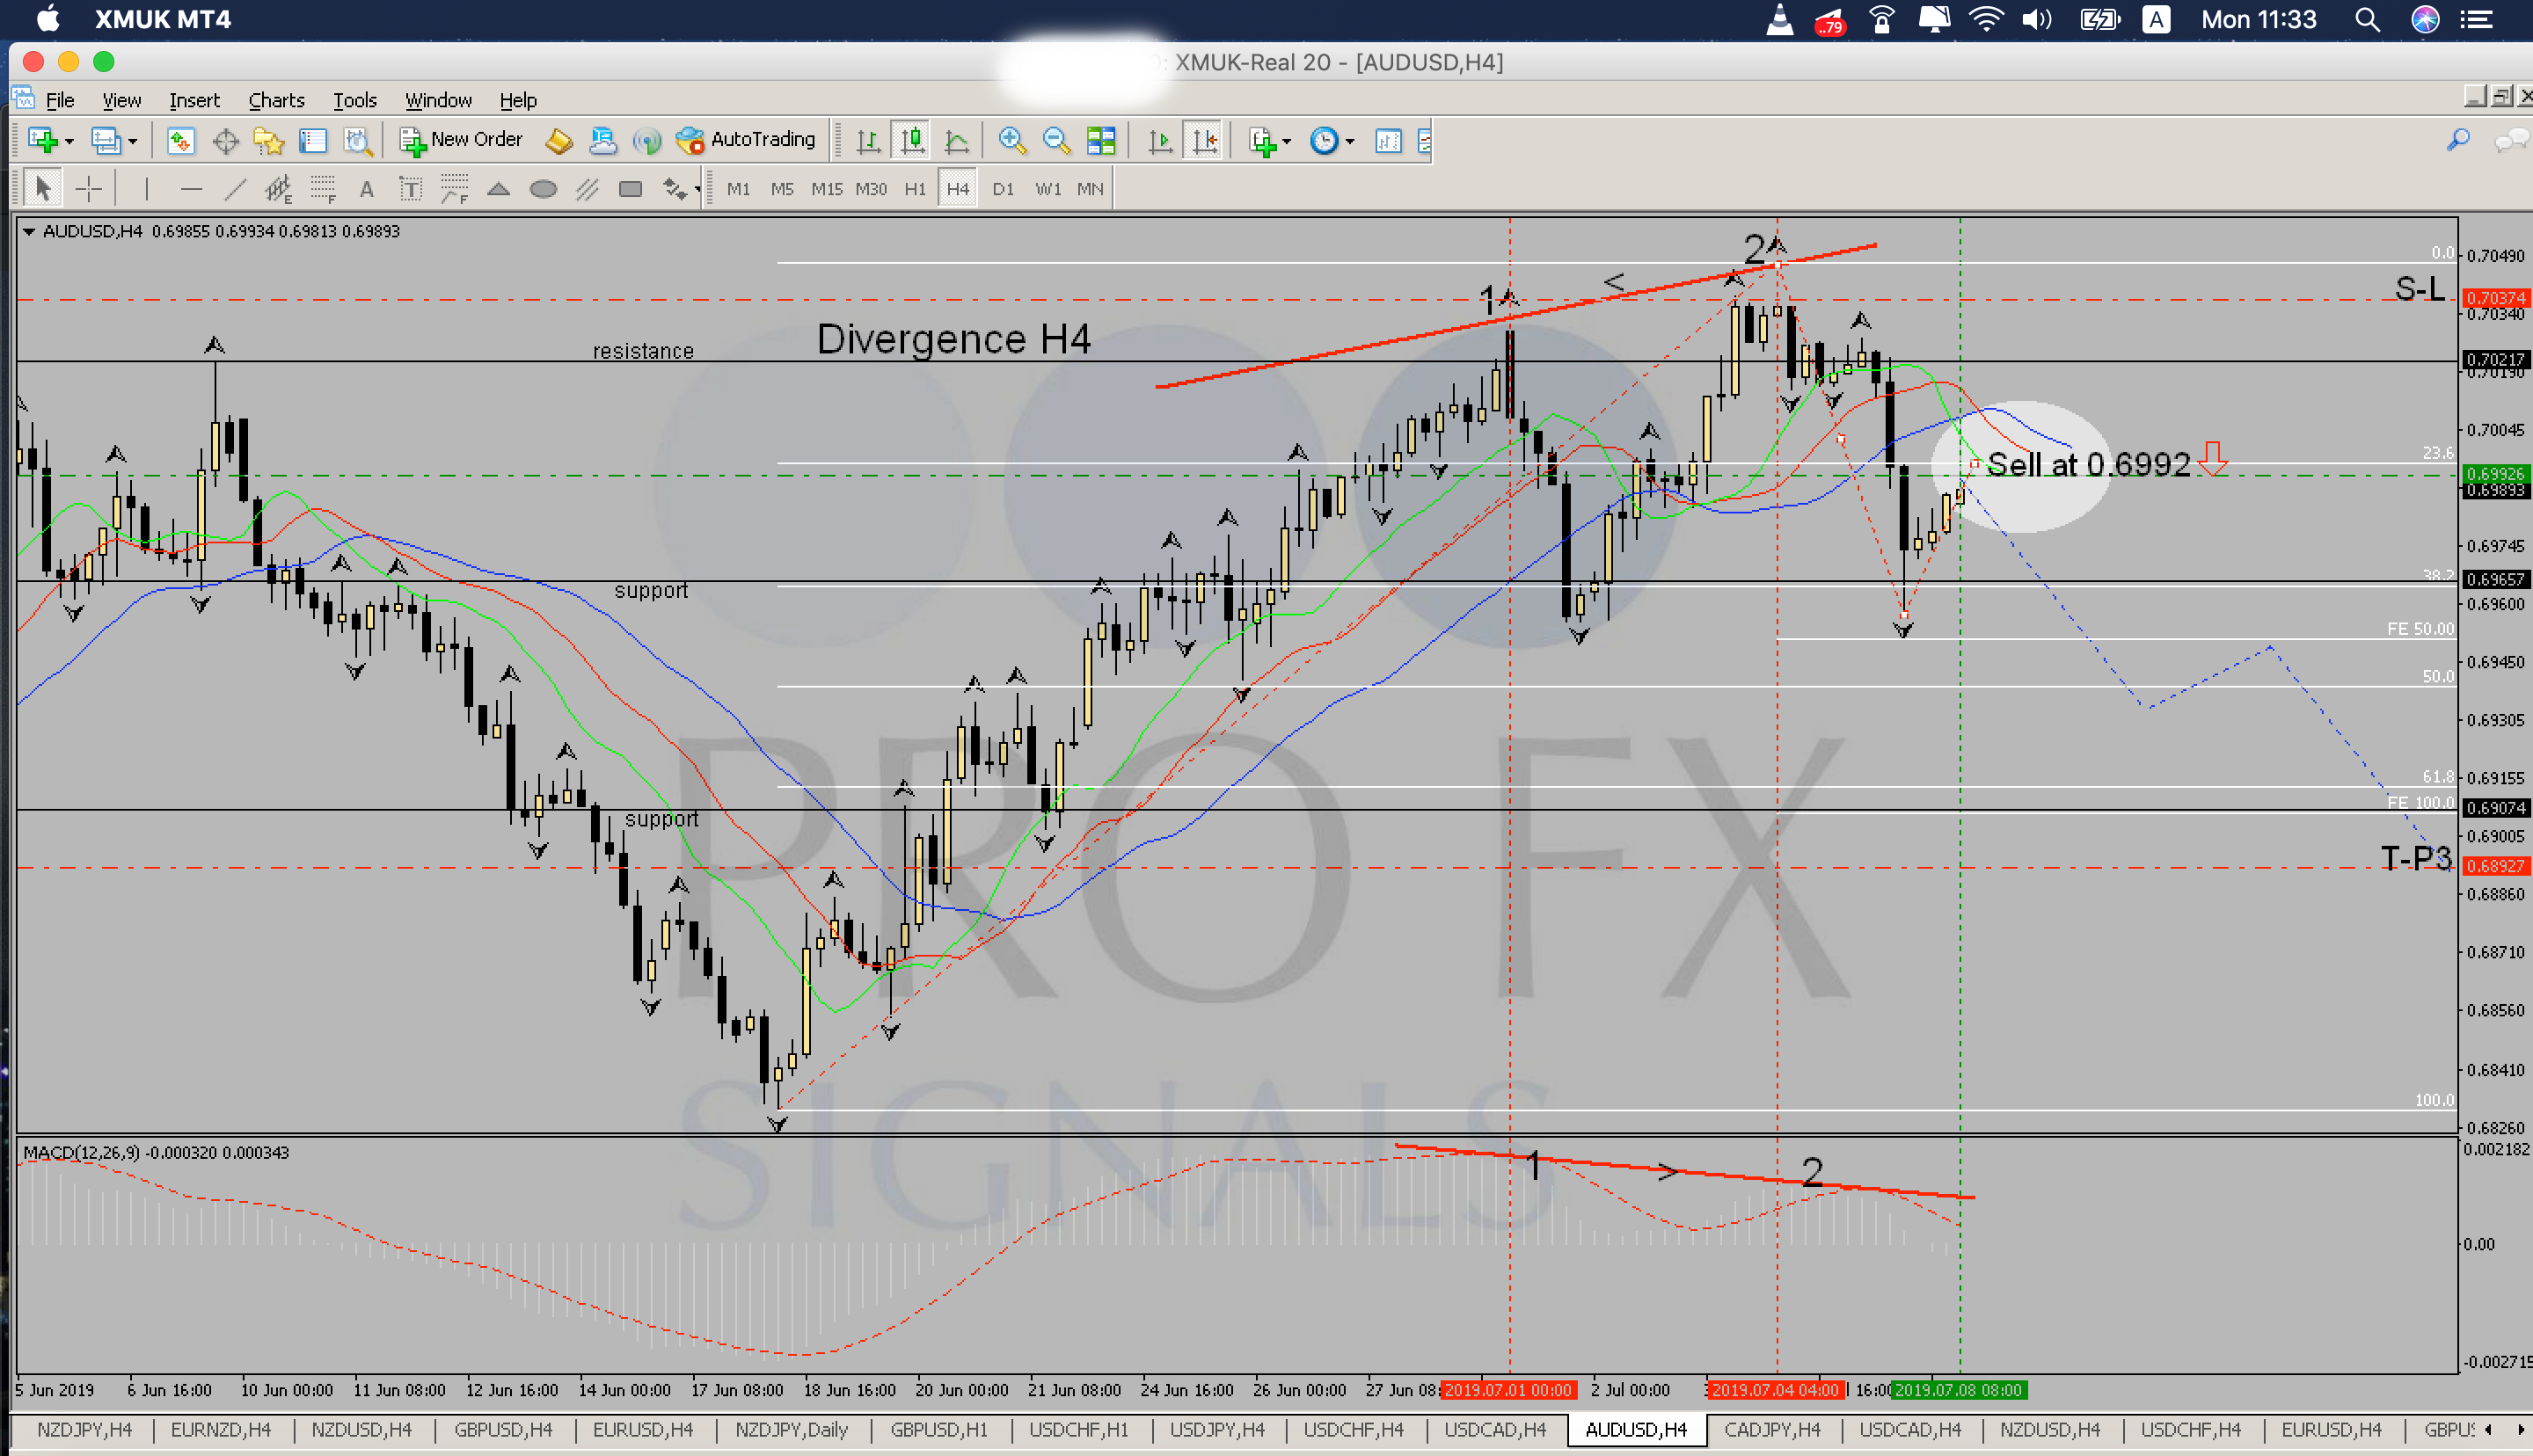Viewport: 2533px width, 1456px height.
Task: Select the text label tool
Action: point(410,189)
